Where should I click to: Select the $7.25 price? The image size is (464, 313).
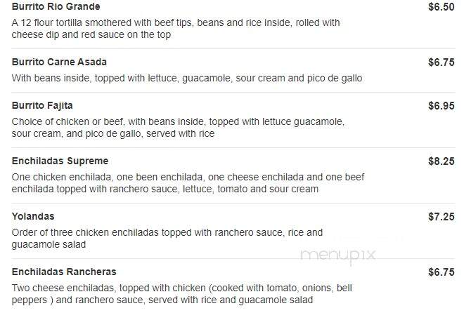point(442,217)
